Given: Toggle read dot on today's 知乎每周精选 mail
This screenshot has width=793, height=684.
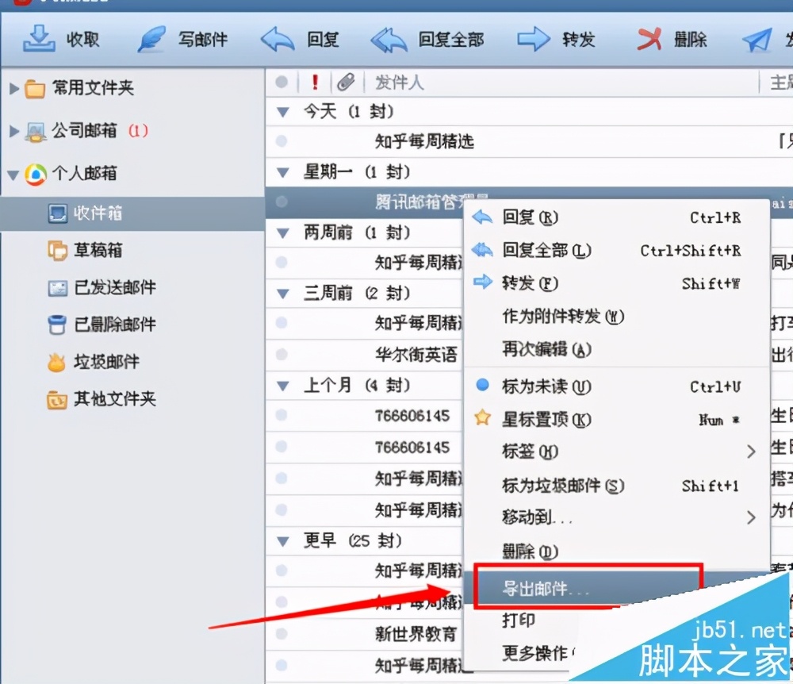Looking at the screenshot, I should [x=282, y=140].
